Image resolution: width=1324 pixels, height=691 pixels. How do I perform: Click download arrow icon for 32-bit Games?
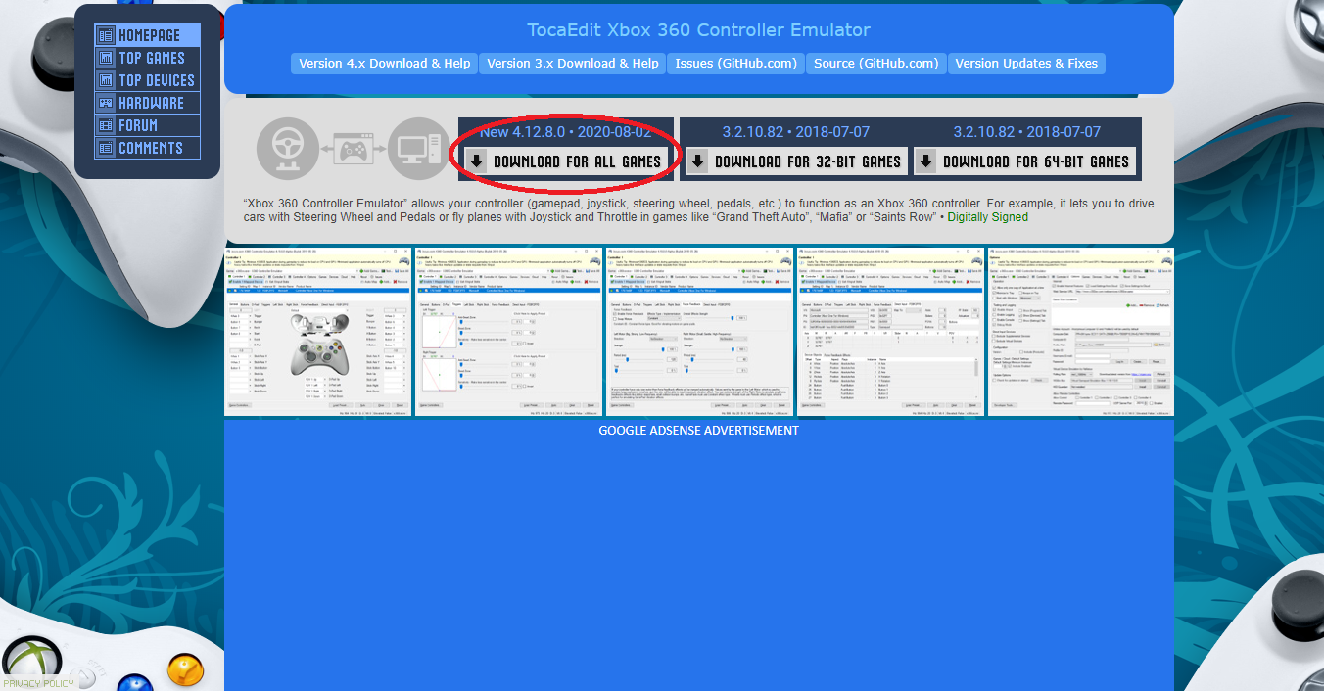click(698, 161)
